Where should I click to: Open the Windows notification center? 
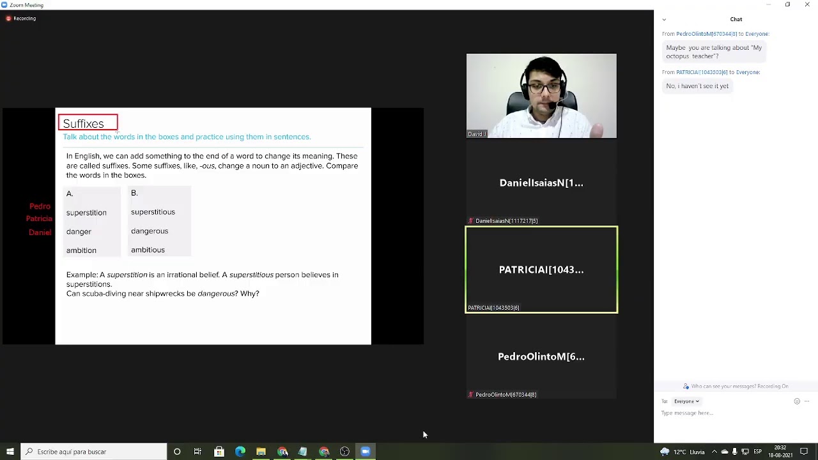[804, 452]
